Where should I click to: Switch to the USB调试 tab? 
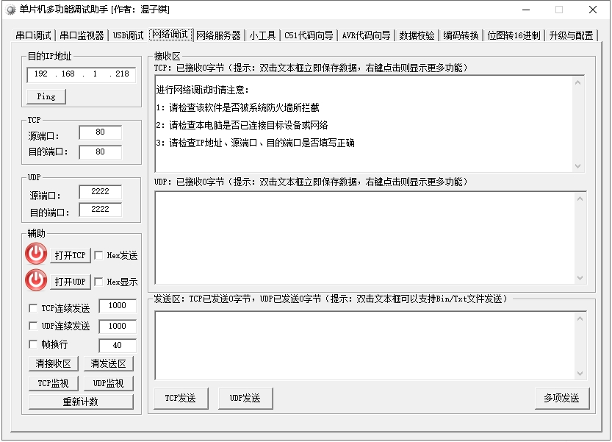click(x=129, y=35)
